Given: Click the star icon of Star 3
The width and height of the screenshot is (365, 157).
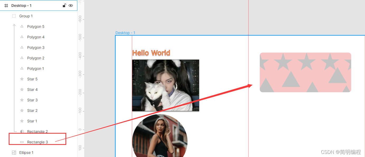Looking at the screenshot, I should pyautogui.click(x=22, y=100).
